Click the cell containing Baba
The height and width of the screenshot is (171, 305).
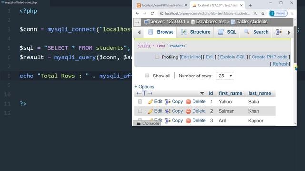point(254,102)
